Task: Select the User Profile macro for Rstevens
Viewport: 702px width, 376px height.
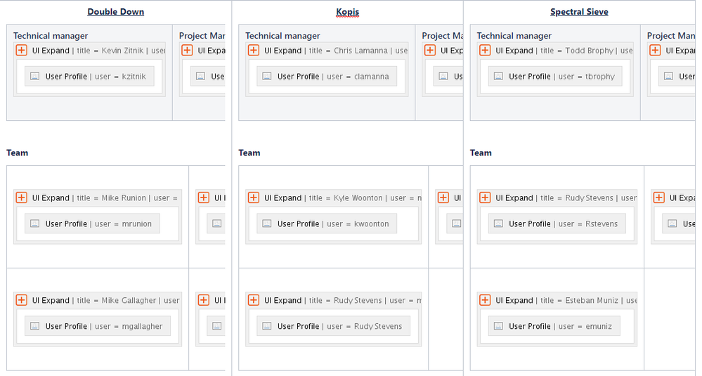Action: (557, 223)
